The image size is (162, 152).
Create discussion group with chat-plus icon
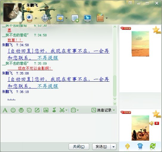pos(75,18)
